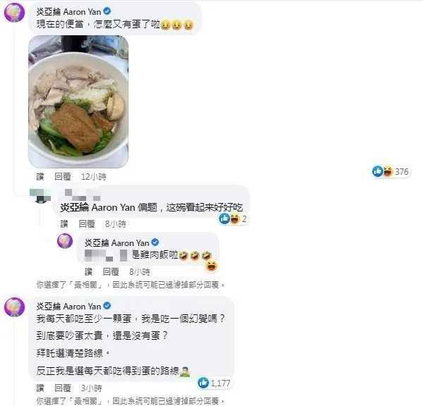Image resolution: width=423 pixels, height=406 pixels.
Task: Open the blurred avatar of the replying user
Action: [x=40, y=195]
